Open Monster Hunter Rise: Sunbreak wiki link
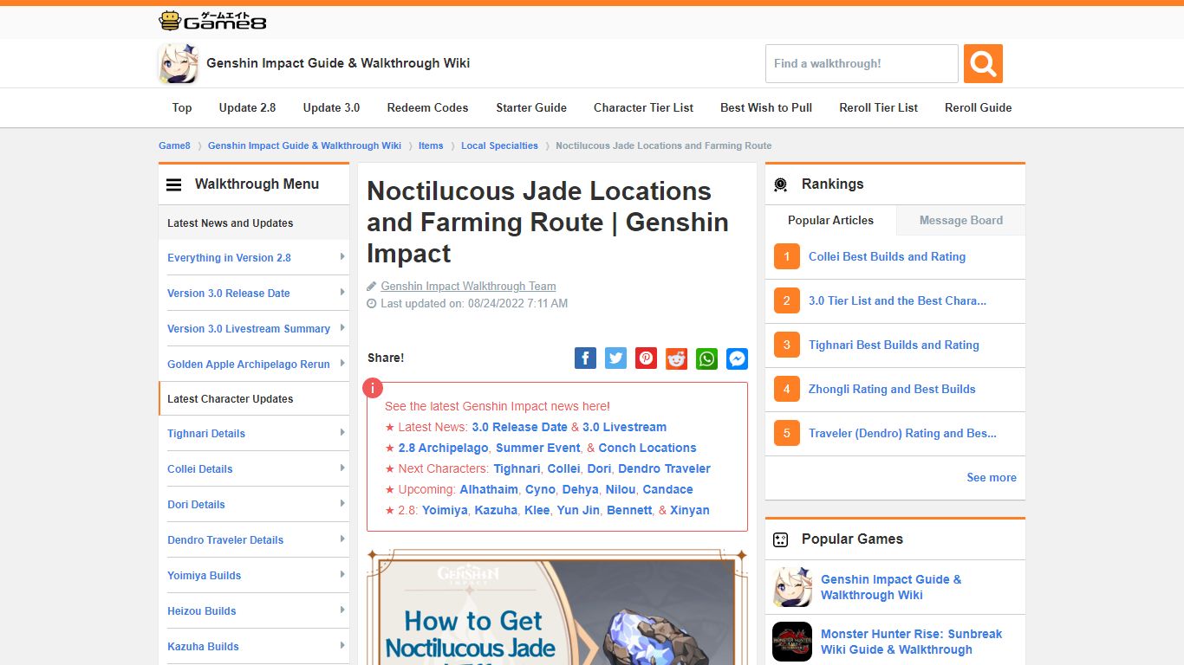Screen dimensions: 1184x665 (x=911, y=642)
